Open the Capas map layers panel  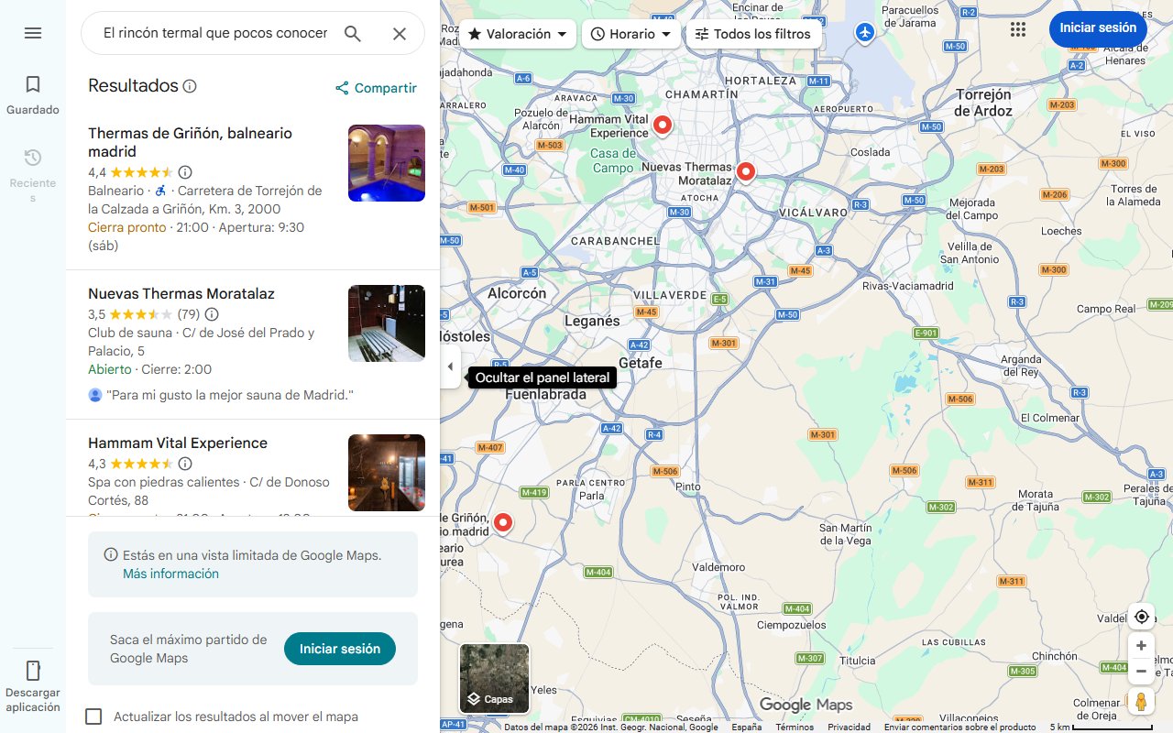(x=494, y=678)
